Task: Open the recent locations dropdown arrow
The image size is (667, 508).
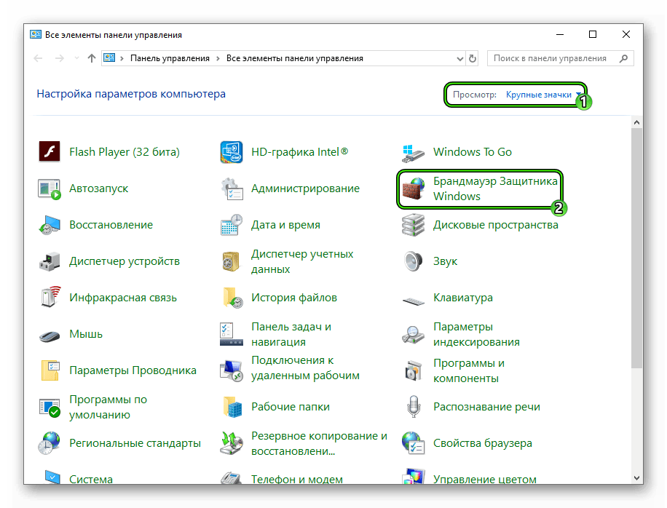Action: [76, 58]
